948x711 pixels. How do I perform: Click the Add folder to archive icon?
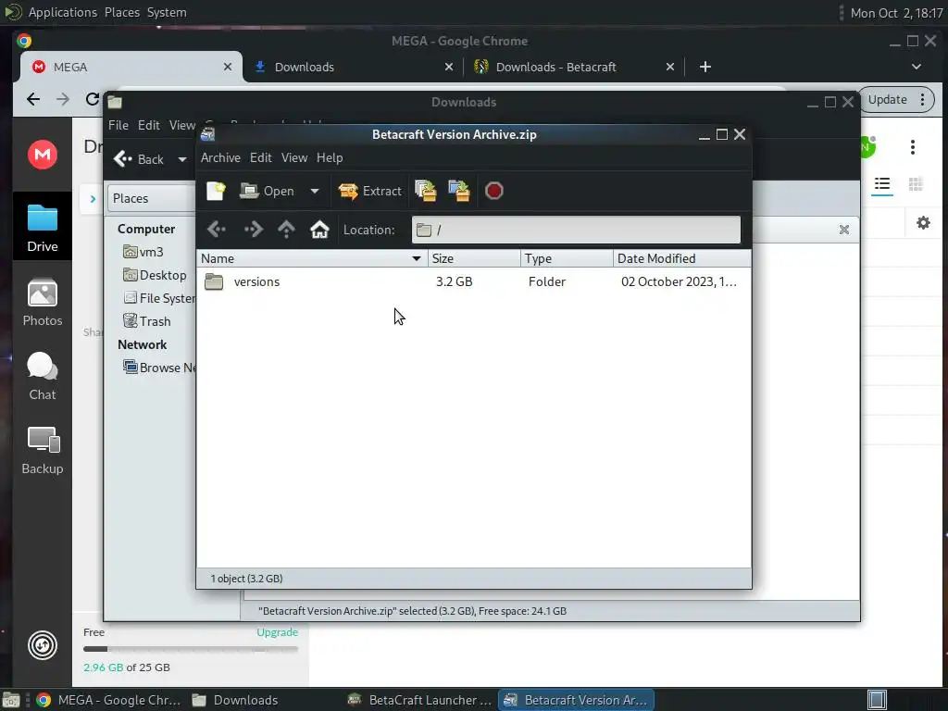(459, 191)
